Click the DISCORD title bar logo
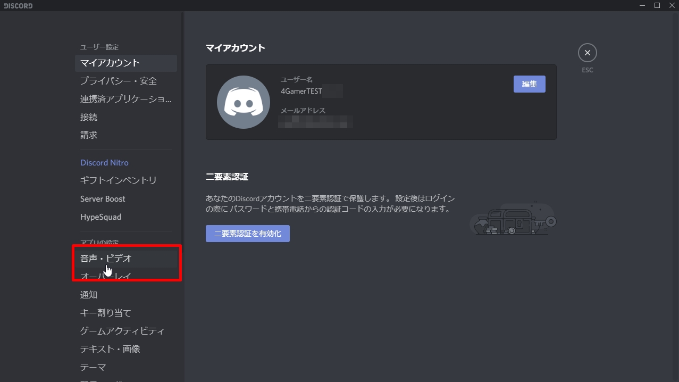679x382 pixels. tap(18, 6)
